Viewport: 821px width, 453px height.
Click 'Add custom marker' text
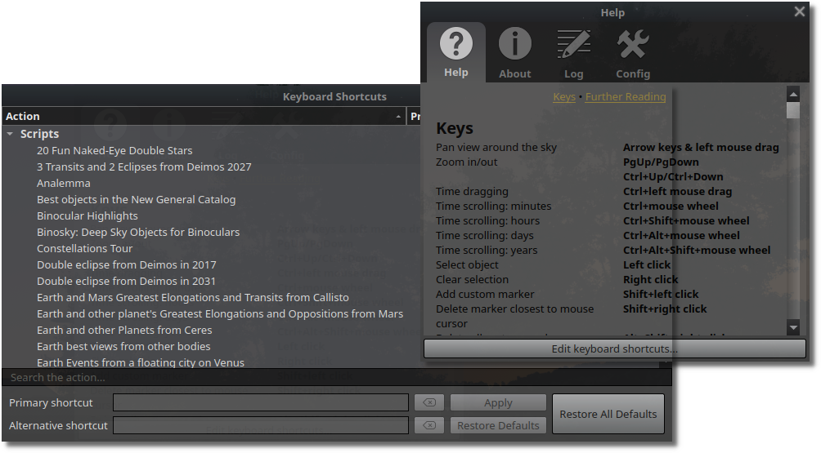tap(485, 294)
